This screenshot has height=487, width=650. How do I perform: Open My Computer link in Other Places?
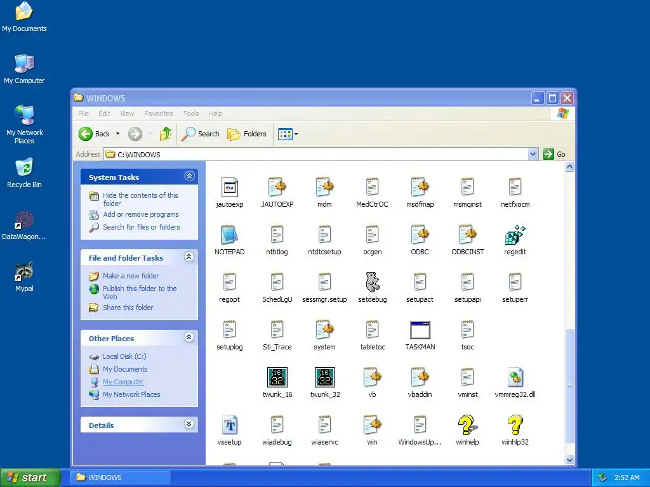[x=123, y=382]
